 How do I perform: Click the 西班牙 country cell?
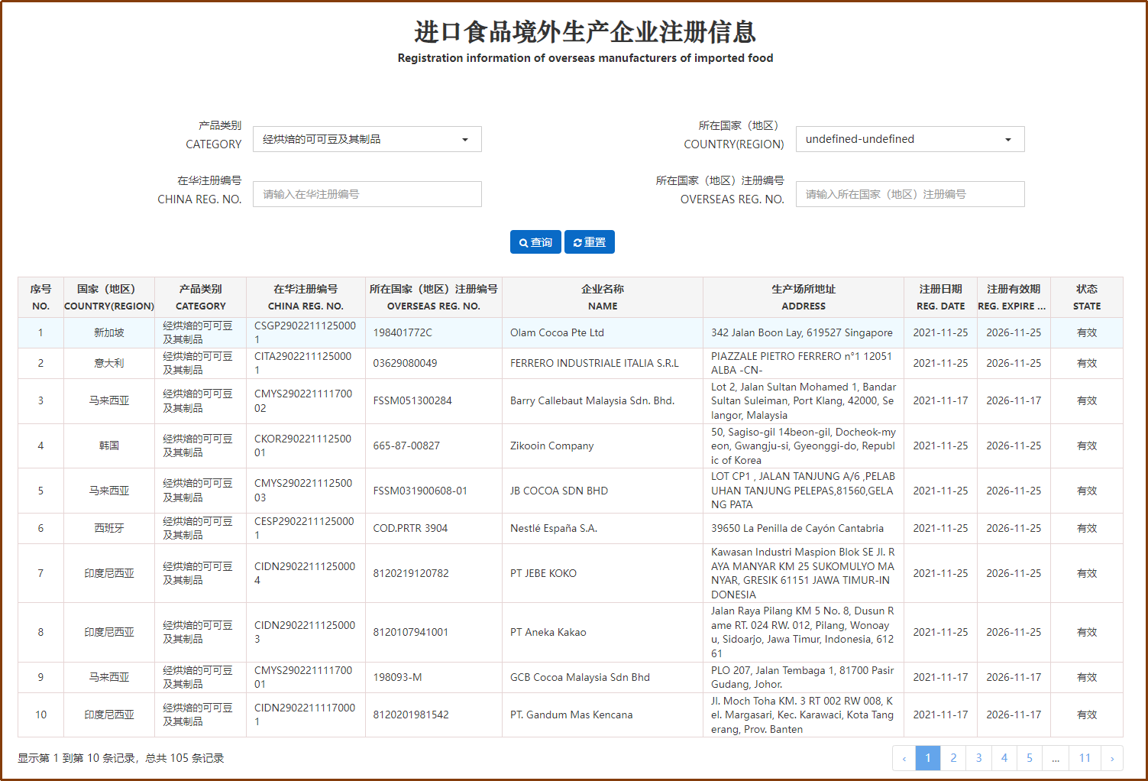(109, 528)
